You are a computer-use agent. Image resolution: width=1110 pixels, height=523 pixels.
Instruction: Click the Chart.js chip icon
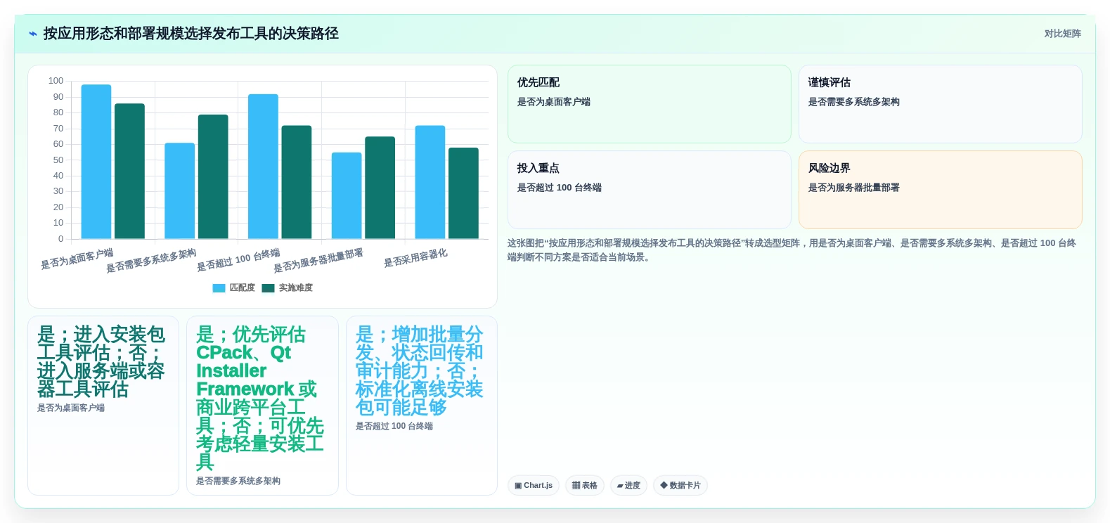[x=518, y=486]
